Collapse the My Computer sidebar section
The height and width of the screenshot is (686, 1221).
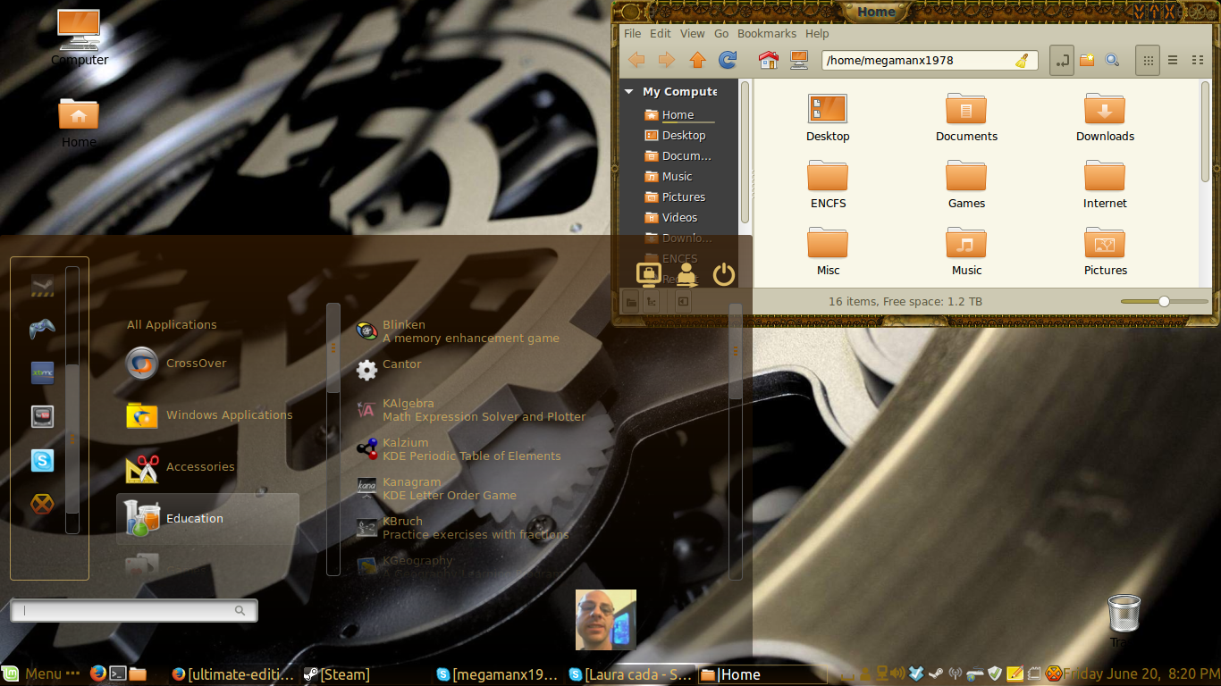coord(629,92)
